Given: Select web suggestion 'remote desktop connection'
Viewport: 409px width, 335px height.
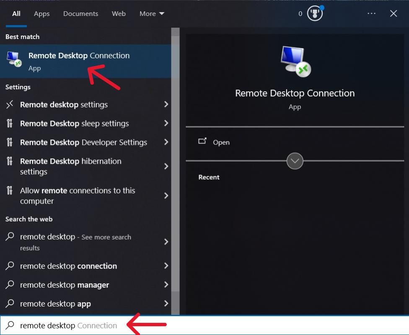Looking at the screenshot, I should pyautogui.click(x=85, y=266).
